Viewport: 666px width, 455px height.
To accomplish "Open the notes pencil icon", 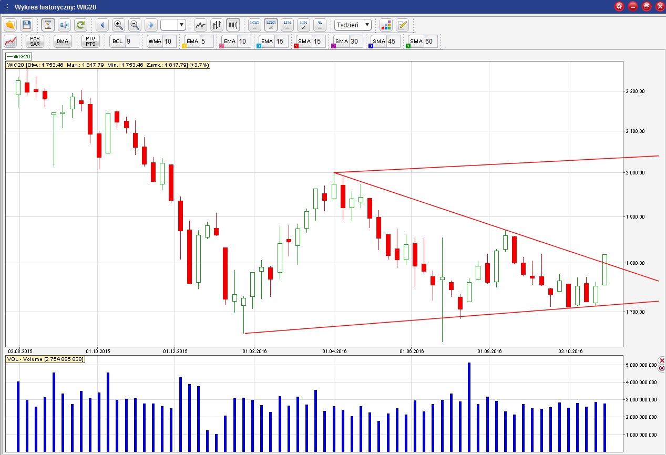I will (402, 25).
